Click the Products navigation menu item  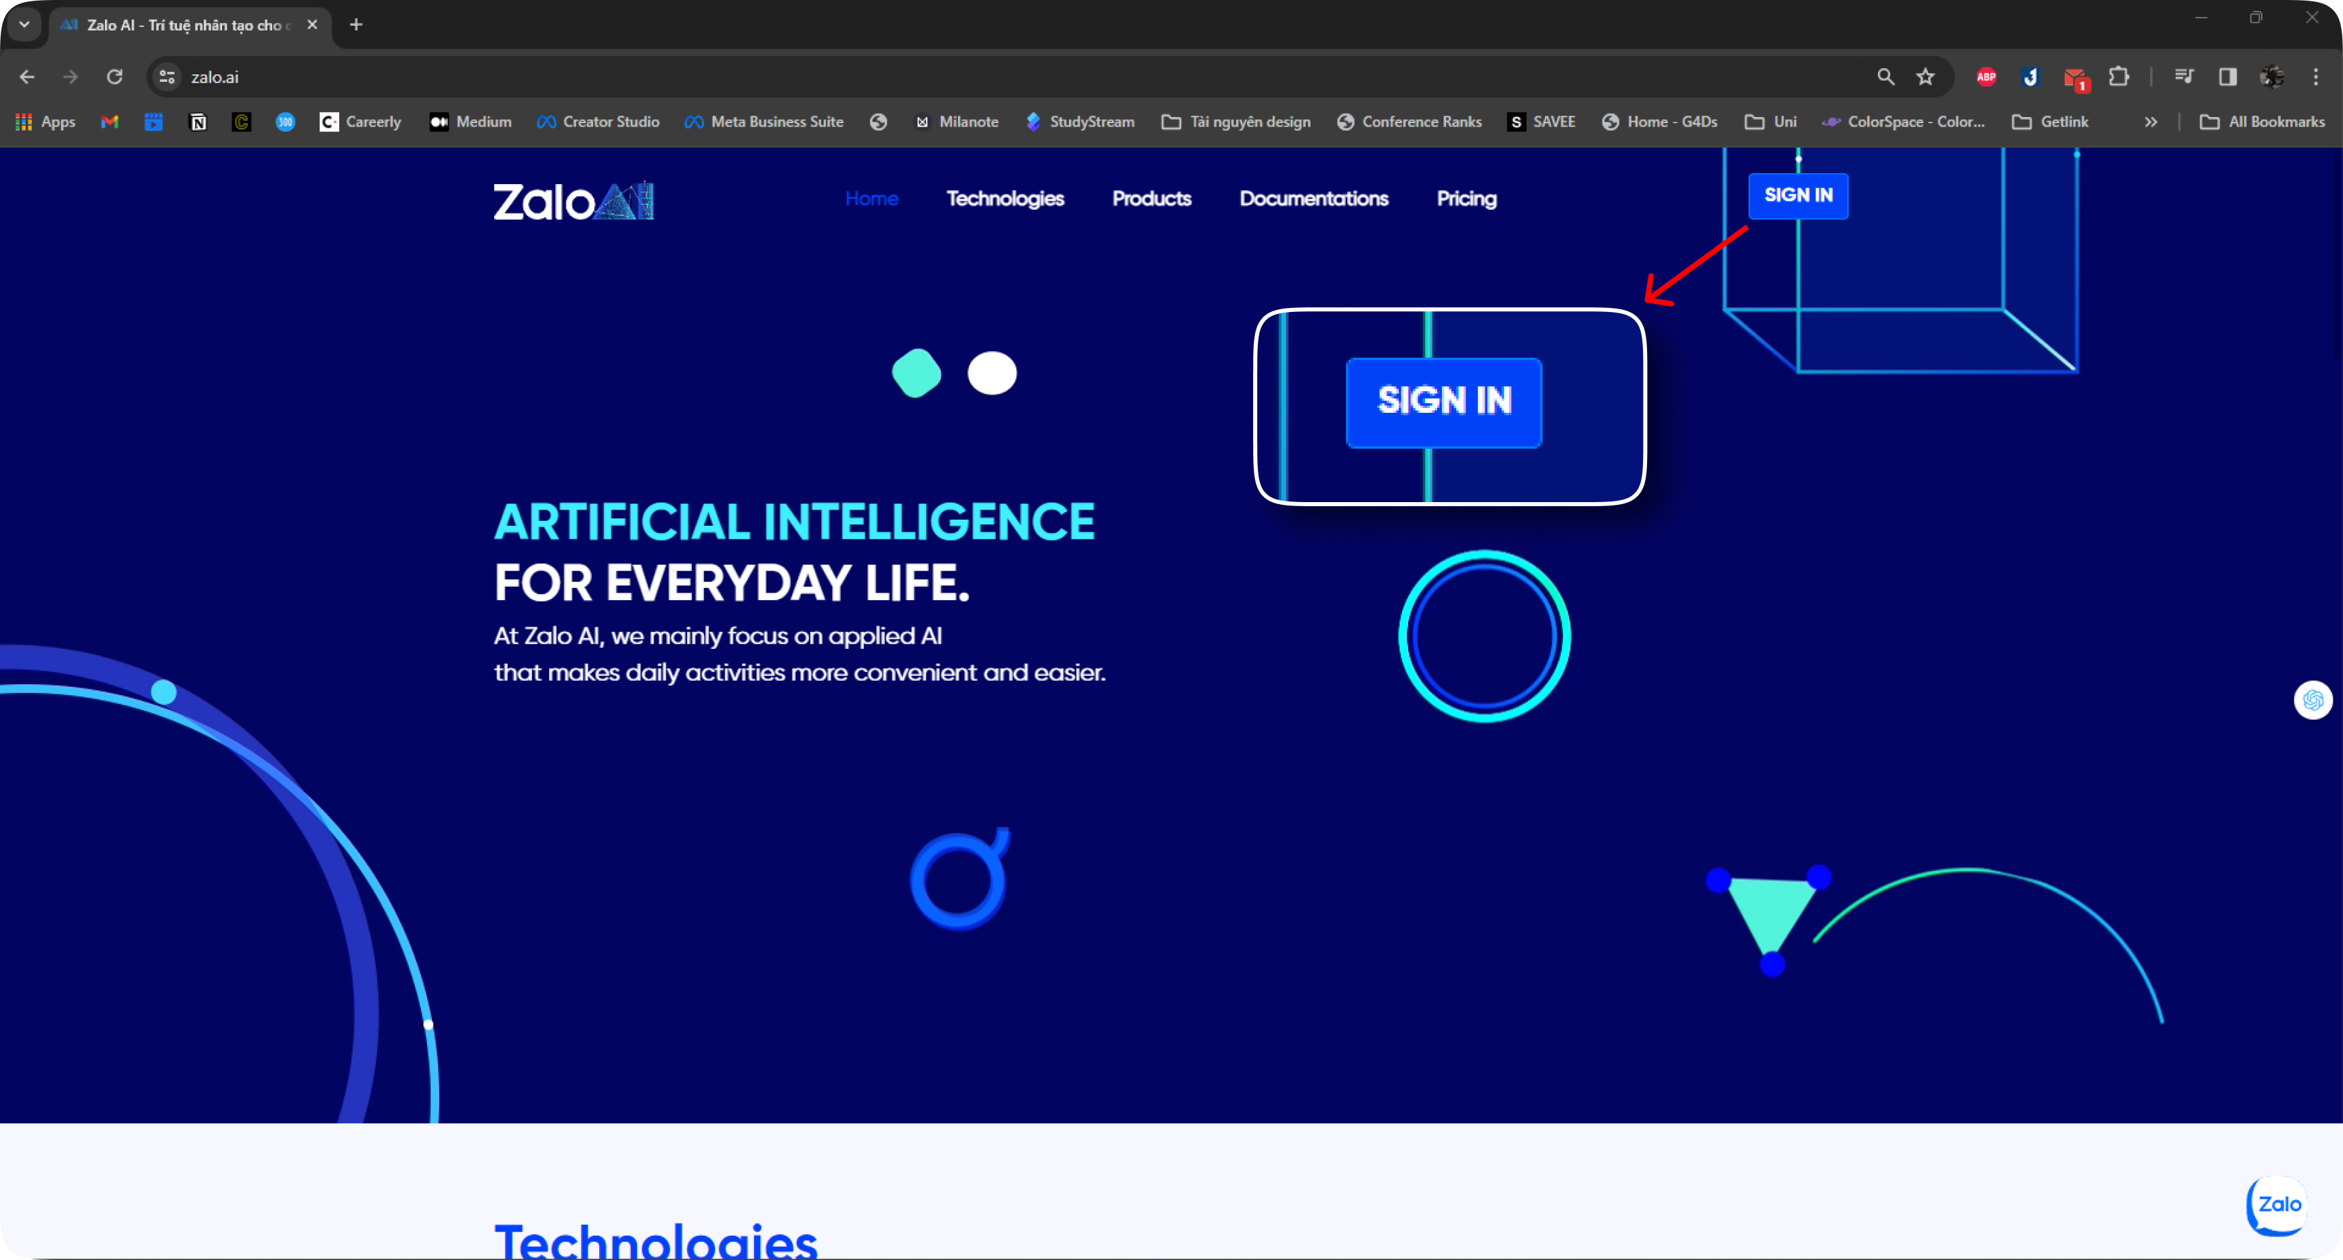(x=1152, y=199)
